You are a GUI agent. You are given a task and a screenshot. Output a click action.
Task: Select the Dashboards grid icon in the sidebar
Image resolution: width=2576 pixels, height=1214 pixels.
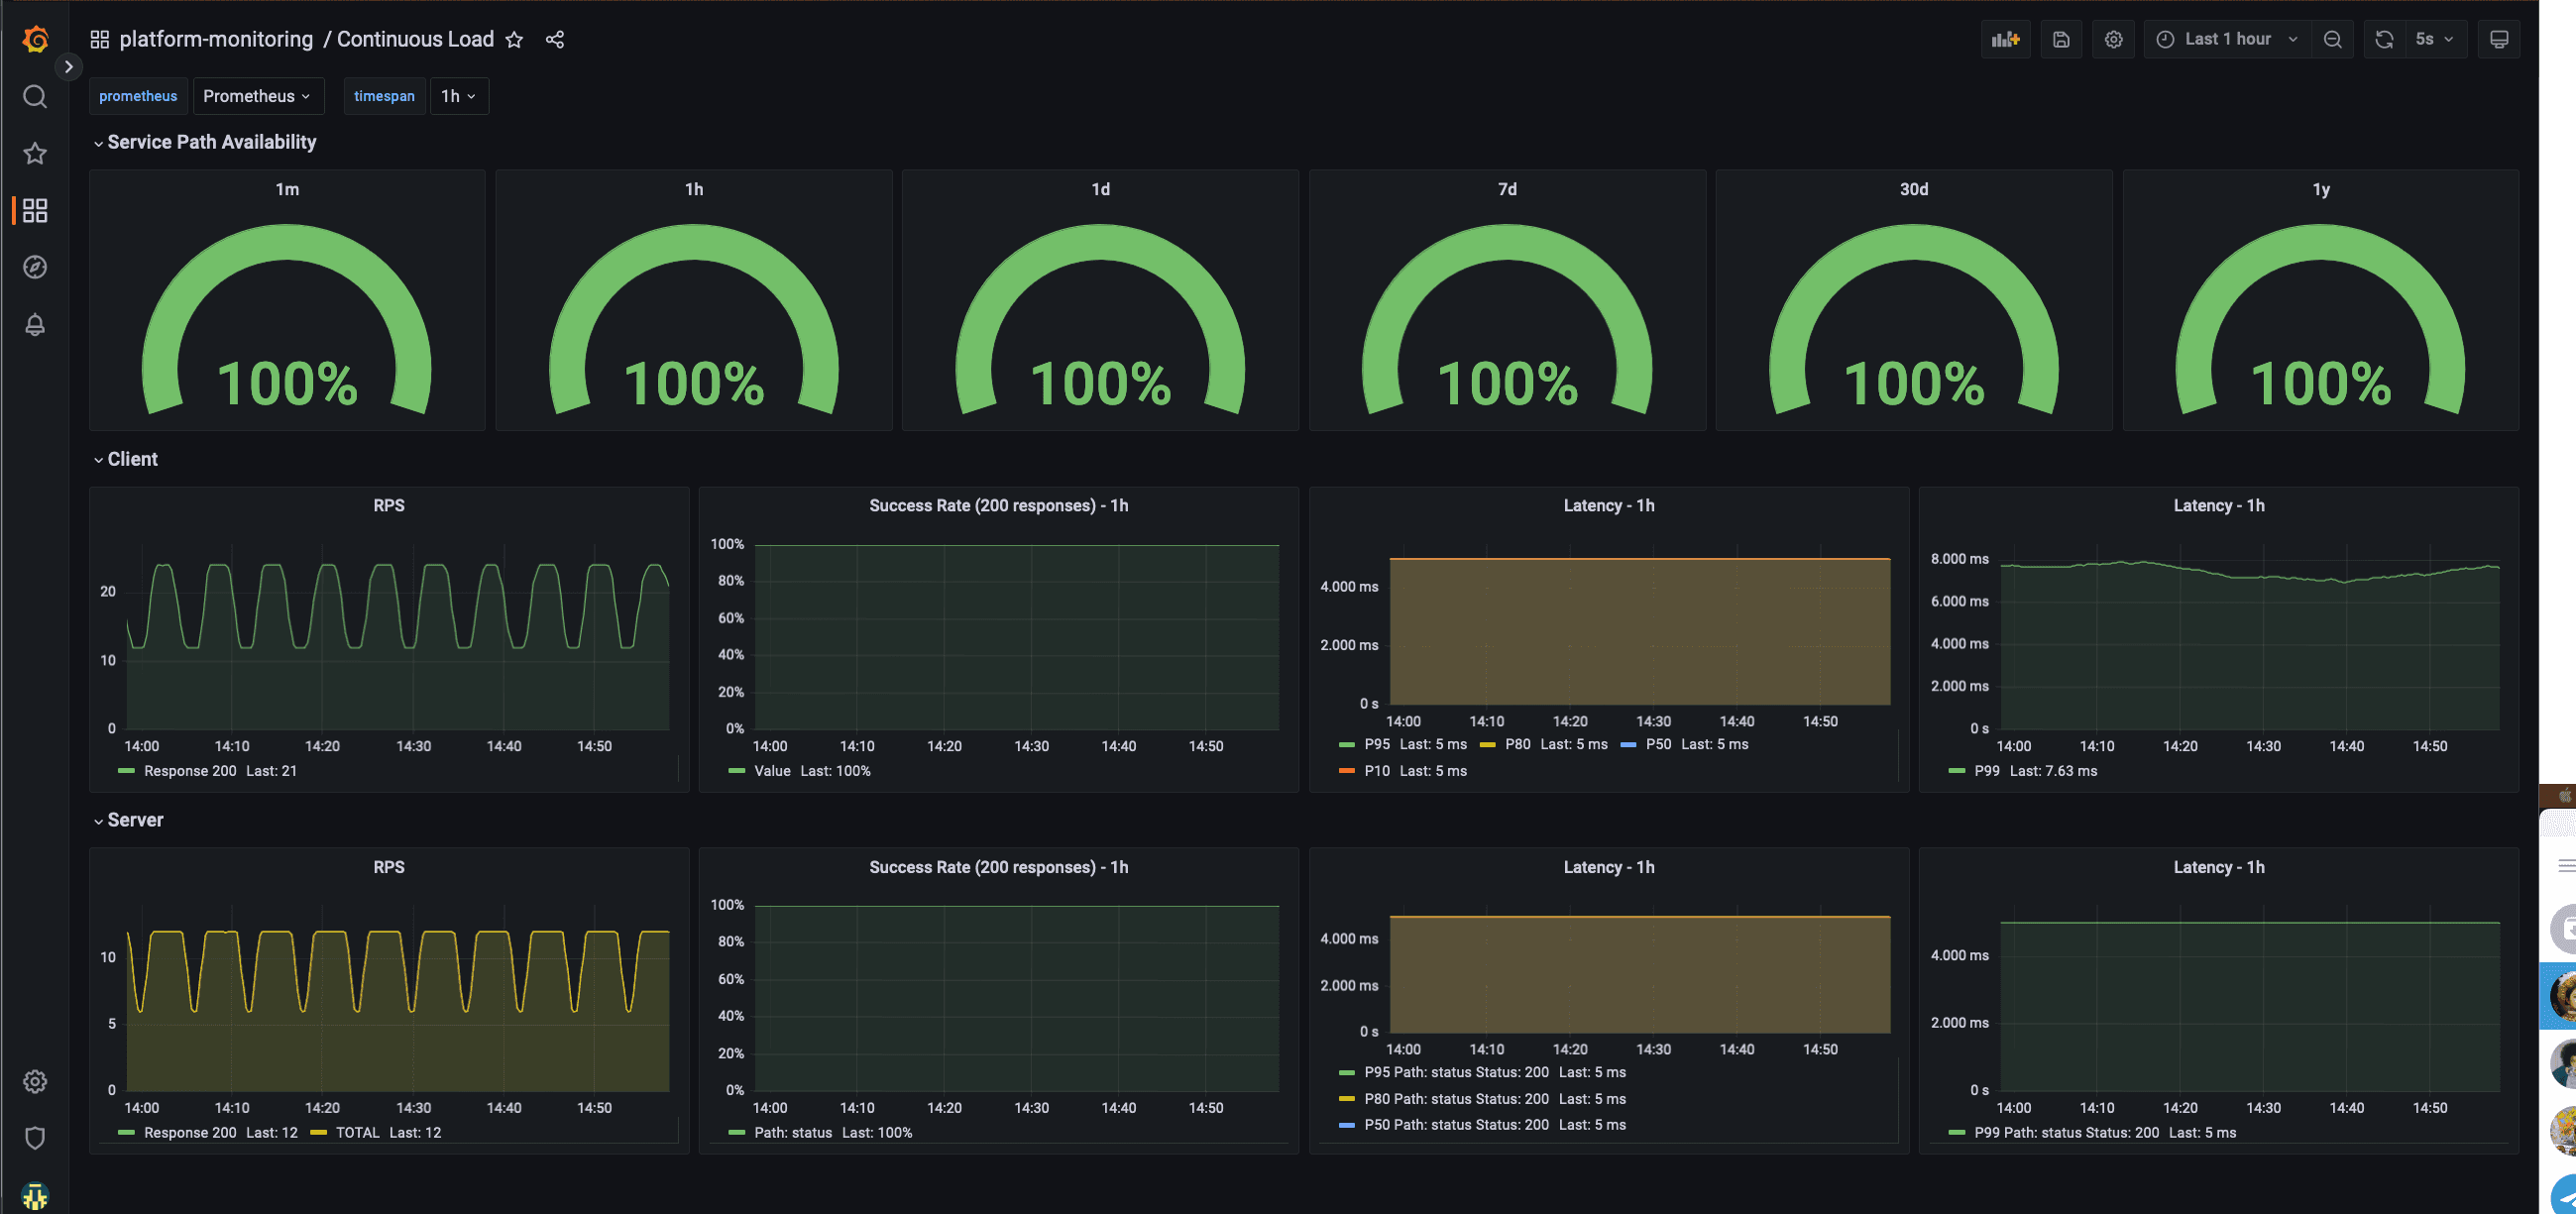coord(35,210)
